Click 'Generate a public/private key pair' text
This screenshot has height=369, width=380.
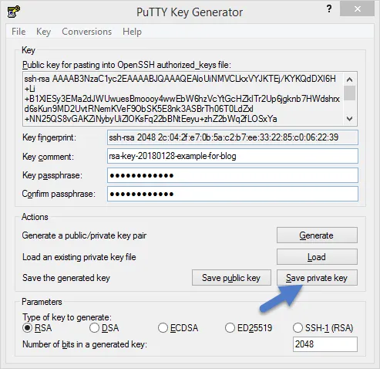[x=84, y=235]
